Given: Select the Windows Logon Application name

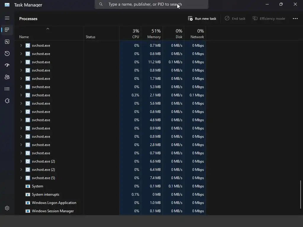Looking at the screenshot, I should click(x=54, y=203).
